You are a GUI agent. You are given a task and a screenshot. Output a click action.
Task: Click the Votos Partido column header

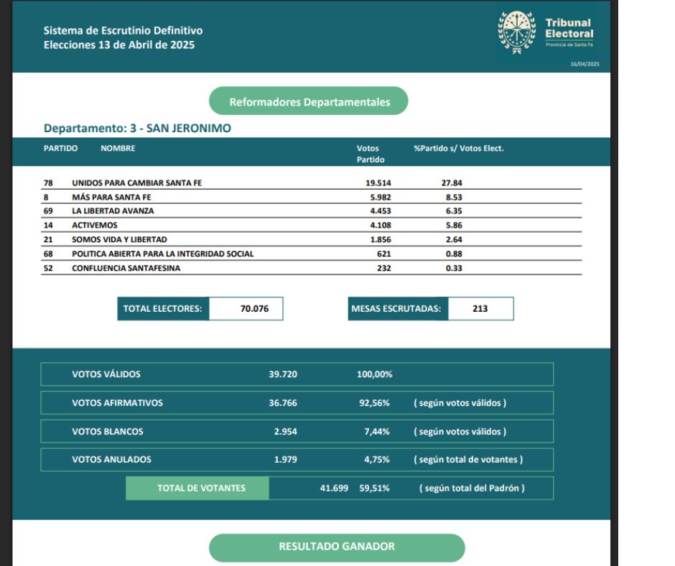point(370,154)
